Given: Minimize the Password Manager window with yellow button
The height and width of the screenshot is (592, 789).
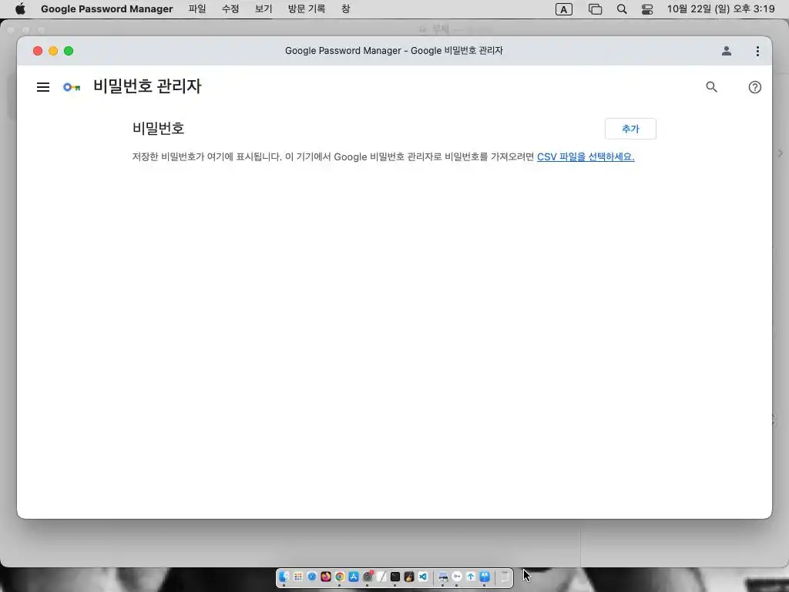Looking at the screenshot, I should coord(53,51).
